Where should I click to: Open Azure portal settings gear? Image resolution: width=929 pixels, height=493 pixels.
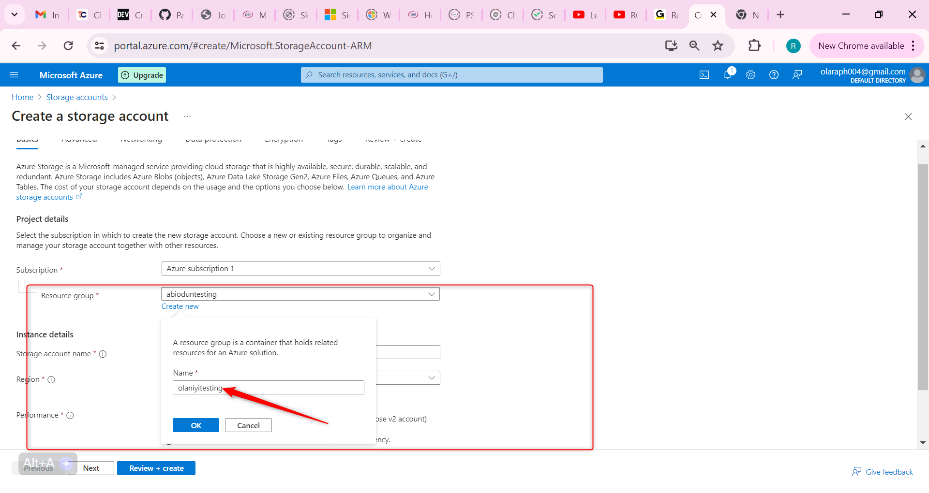tap(750, 75)
